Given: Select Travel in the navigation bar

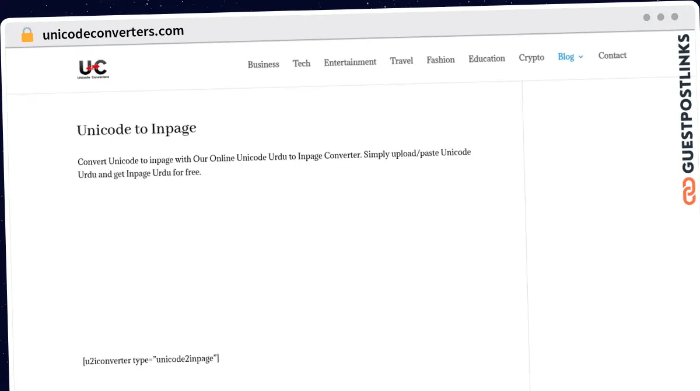Looking at the screenshot, I should (x=401, y=61).
